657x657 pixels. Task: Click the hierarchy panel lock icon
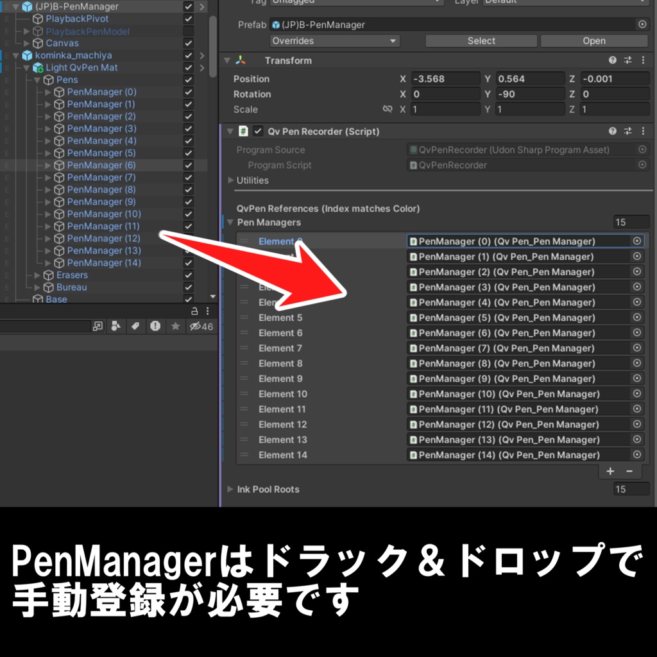(x=194, y=311)
